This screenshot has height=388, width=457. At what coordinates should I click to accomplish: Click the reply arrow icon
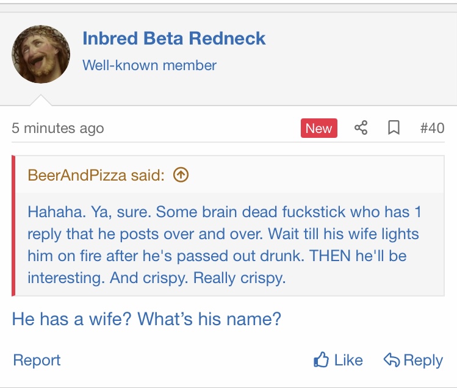point(391,360)
